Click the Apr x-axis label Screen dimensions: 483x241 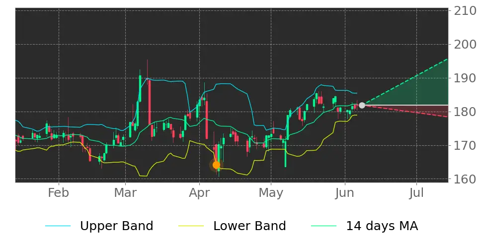click(200, 194)
